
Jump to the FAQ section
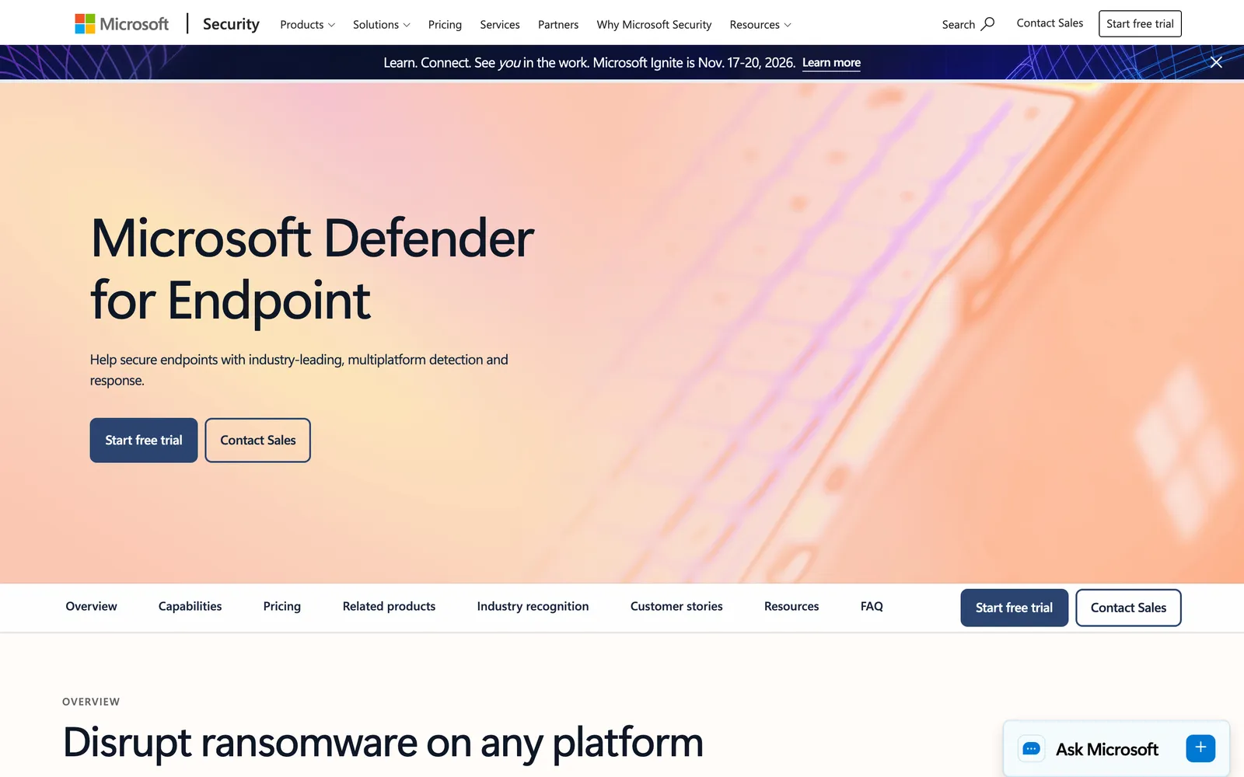(872, 607)
